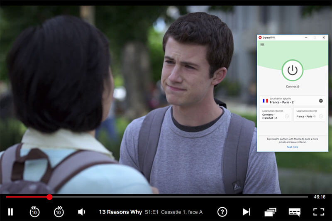Open location options via three-dot icon
This screenshot has width=332, height=221.
pos(321,101)
